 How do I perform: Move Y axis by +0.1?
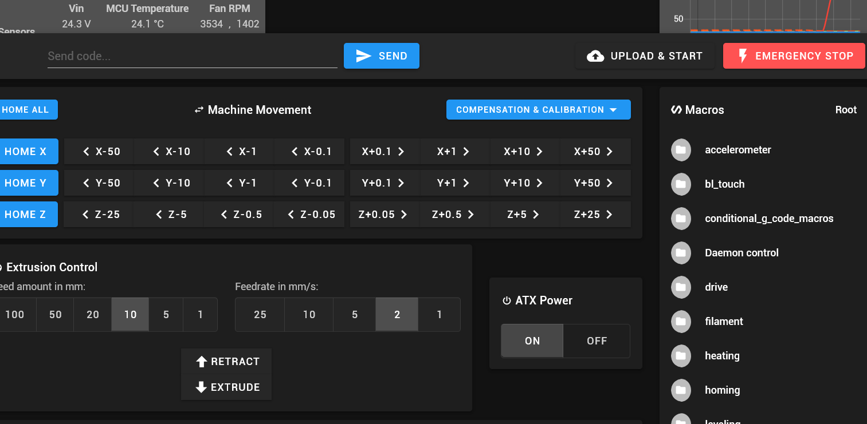point(385,183)
